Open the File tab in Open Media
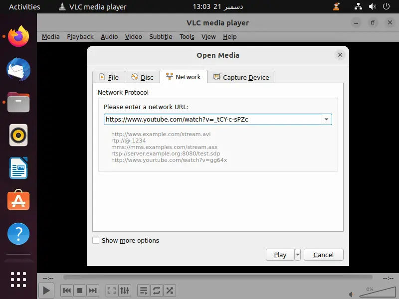 point(109,77)
